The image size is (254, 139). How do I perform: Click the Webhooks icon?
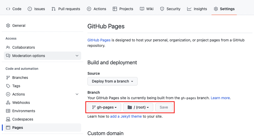[8, 103]
